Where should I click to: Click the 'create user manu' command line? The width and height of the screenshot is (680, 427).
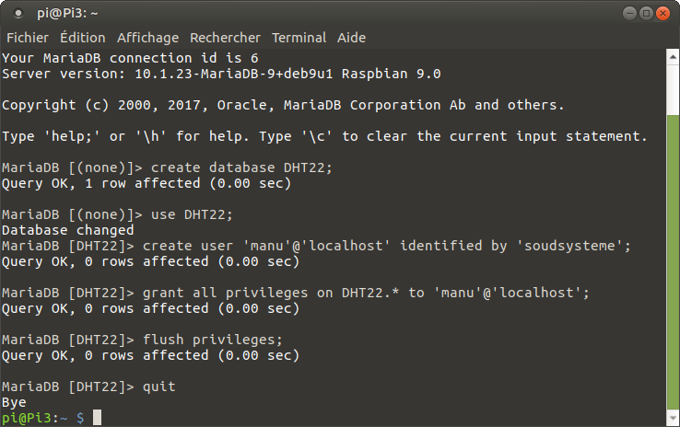387,246
